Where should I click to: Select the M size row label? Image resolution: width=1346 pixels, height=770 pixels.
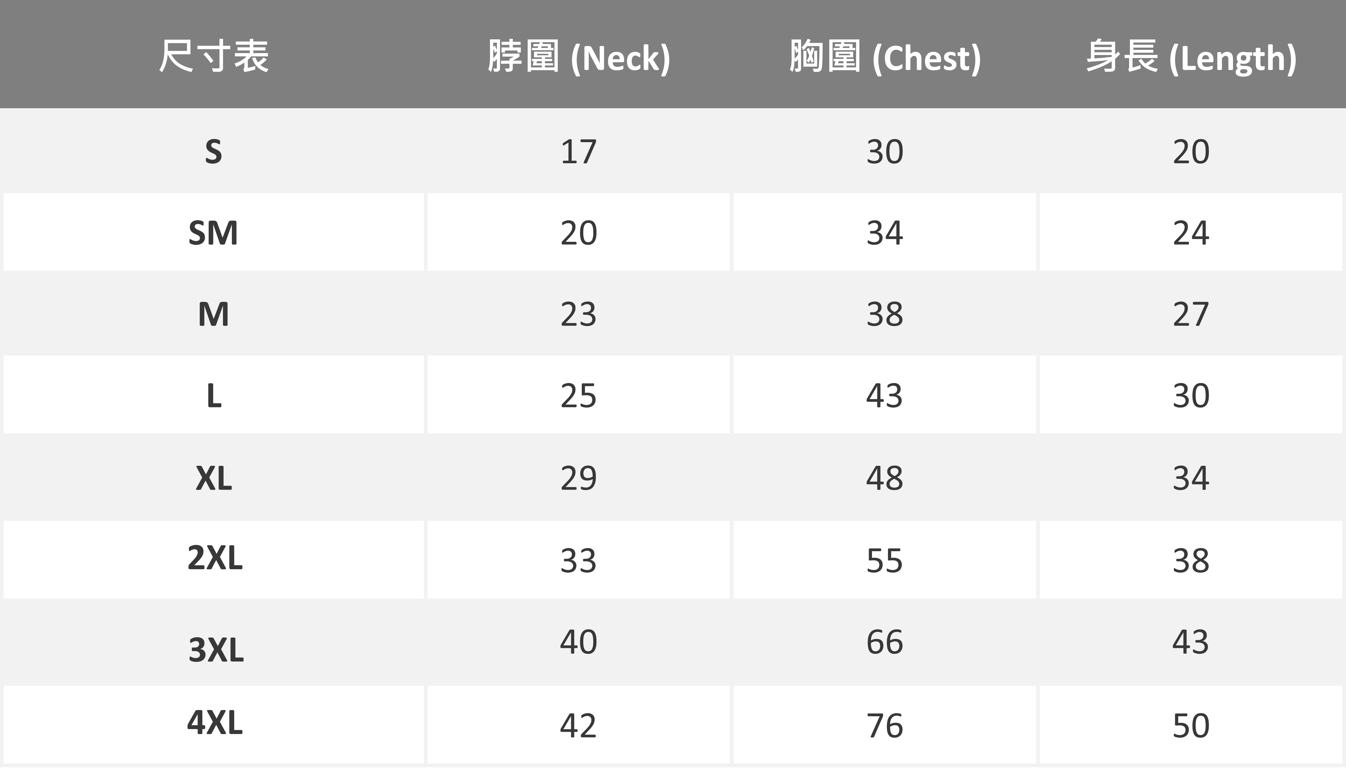pyautogui.click(x=213, y=314)
